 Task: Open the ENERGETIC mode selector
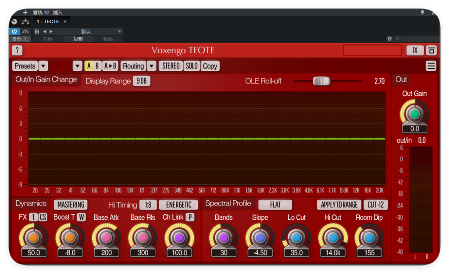(x=179, y=205)
